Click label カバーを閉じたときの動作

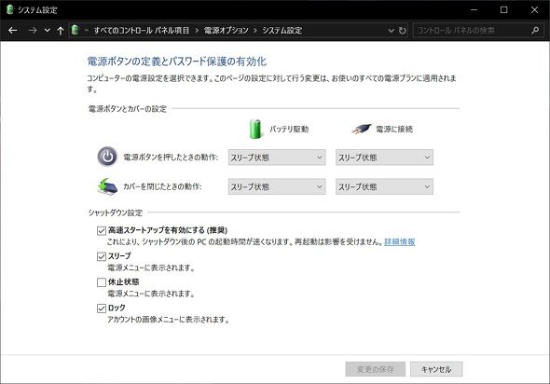click(x=162, y=186)
